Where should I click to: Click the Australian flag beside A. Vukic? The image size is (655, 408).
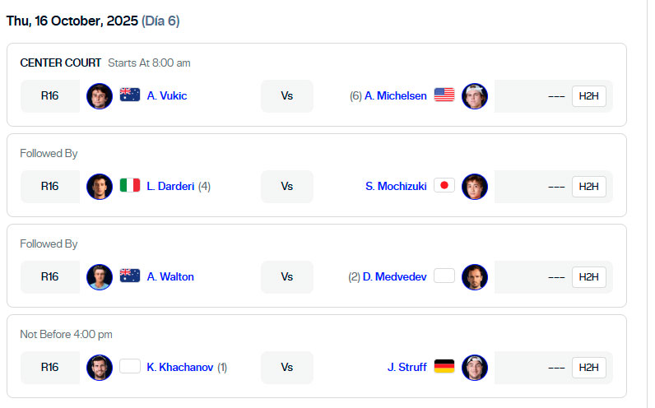click(130, 95)
